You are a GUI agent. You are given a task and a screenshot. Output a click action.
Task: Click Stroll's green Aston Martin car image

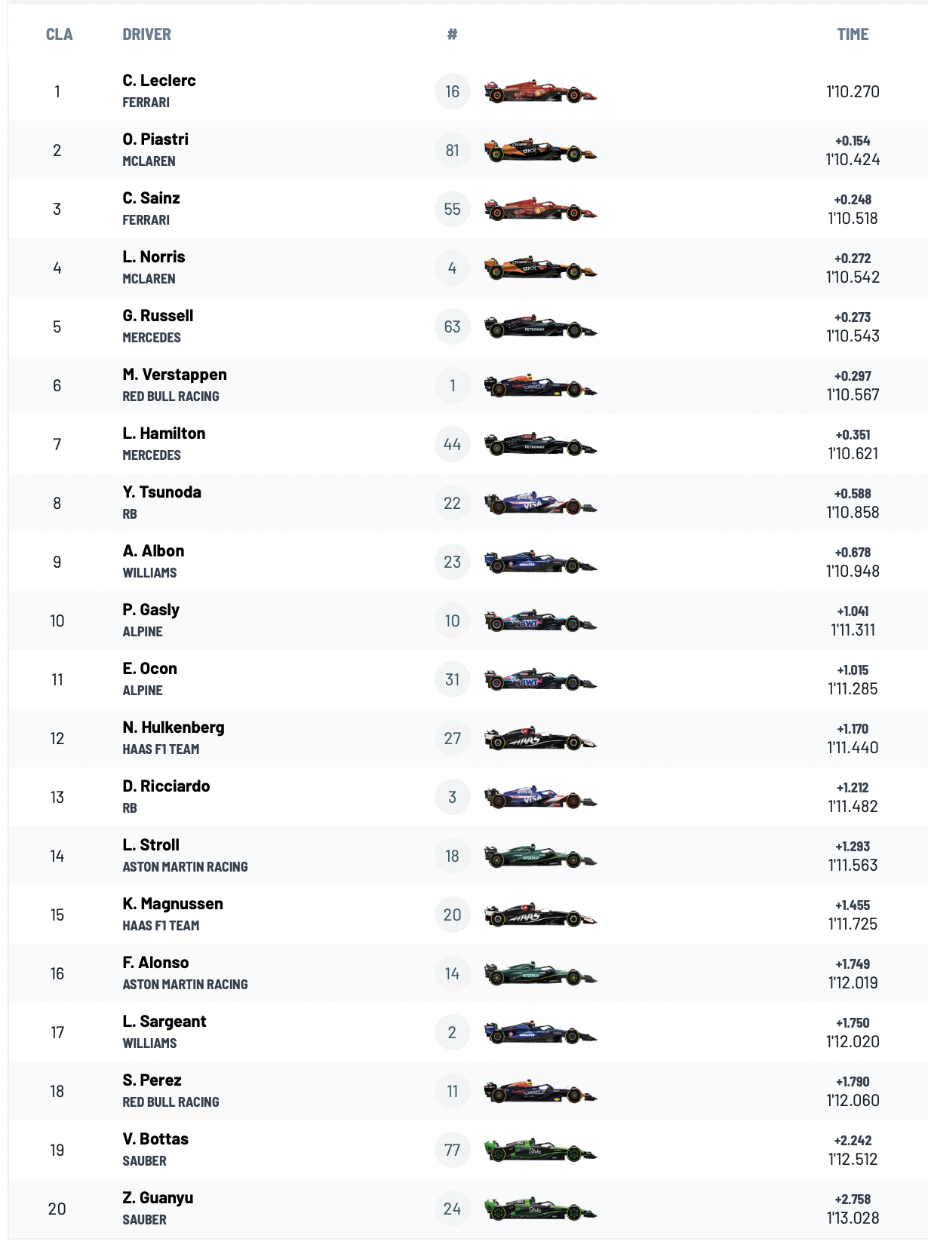point(540,856)
